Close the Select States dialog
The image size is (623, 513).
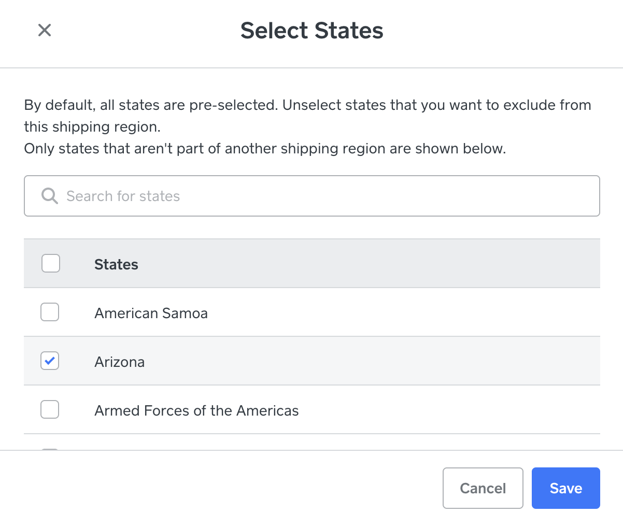45,30
